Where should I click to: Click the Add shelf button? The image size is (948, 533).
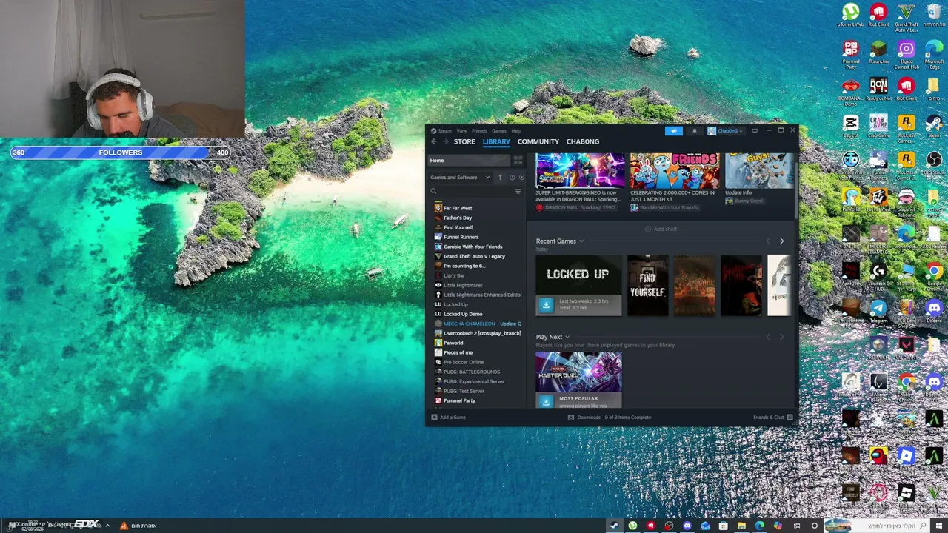click(x=661, y=229)
